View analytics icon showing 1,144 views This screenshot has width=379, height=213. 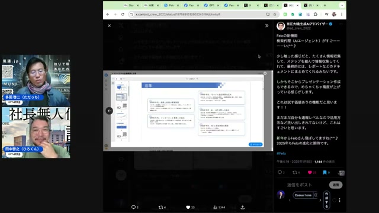tap(215, 207)
